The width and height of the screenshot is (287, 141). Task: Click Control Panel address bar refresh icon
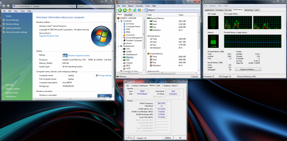[x=74, y=6]
